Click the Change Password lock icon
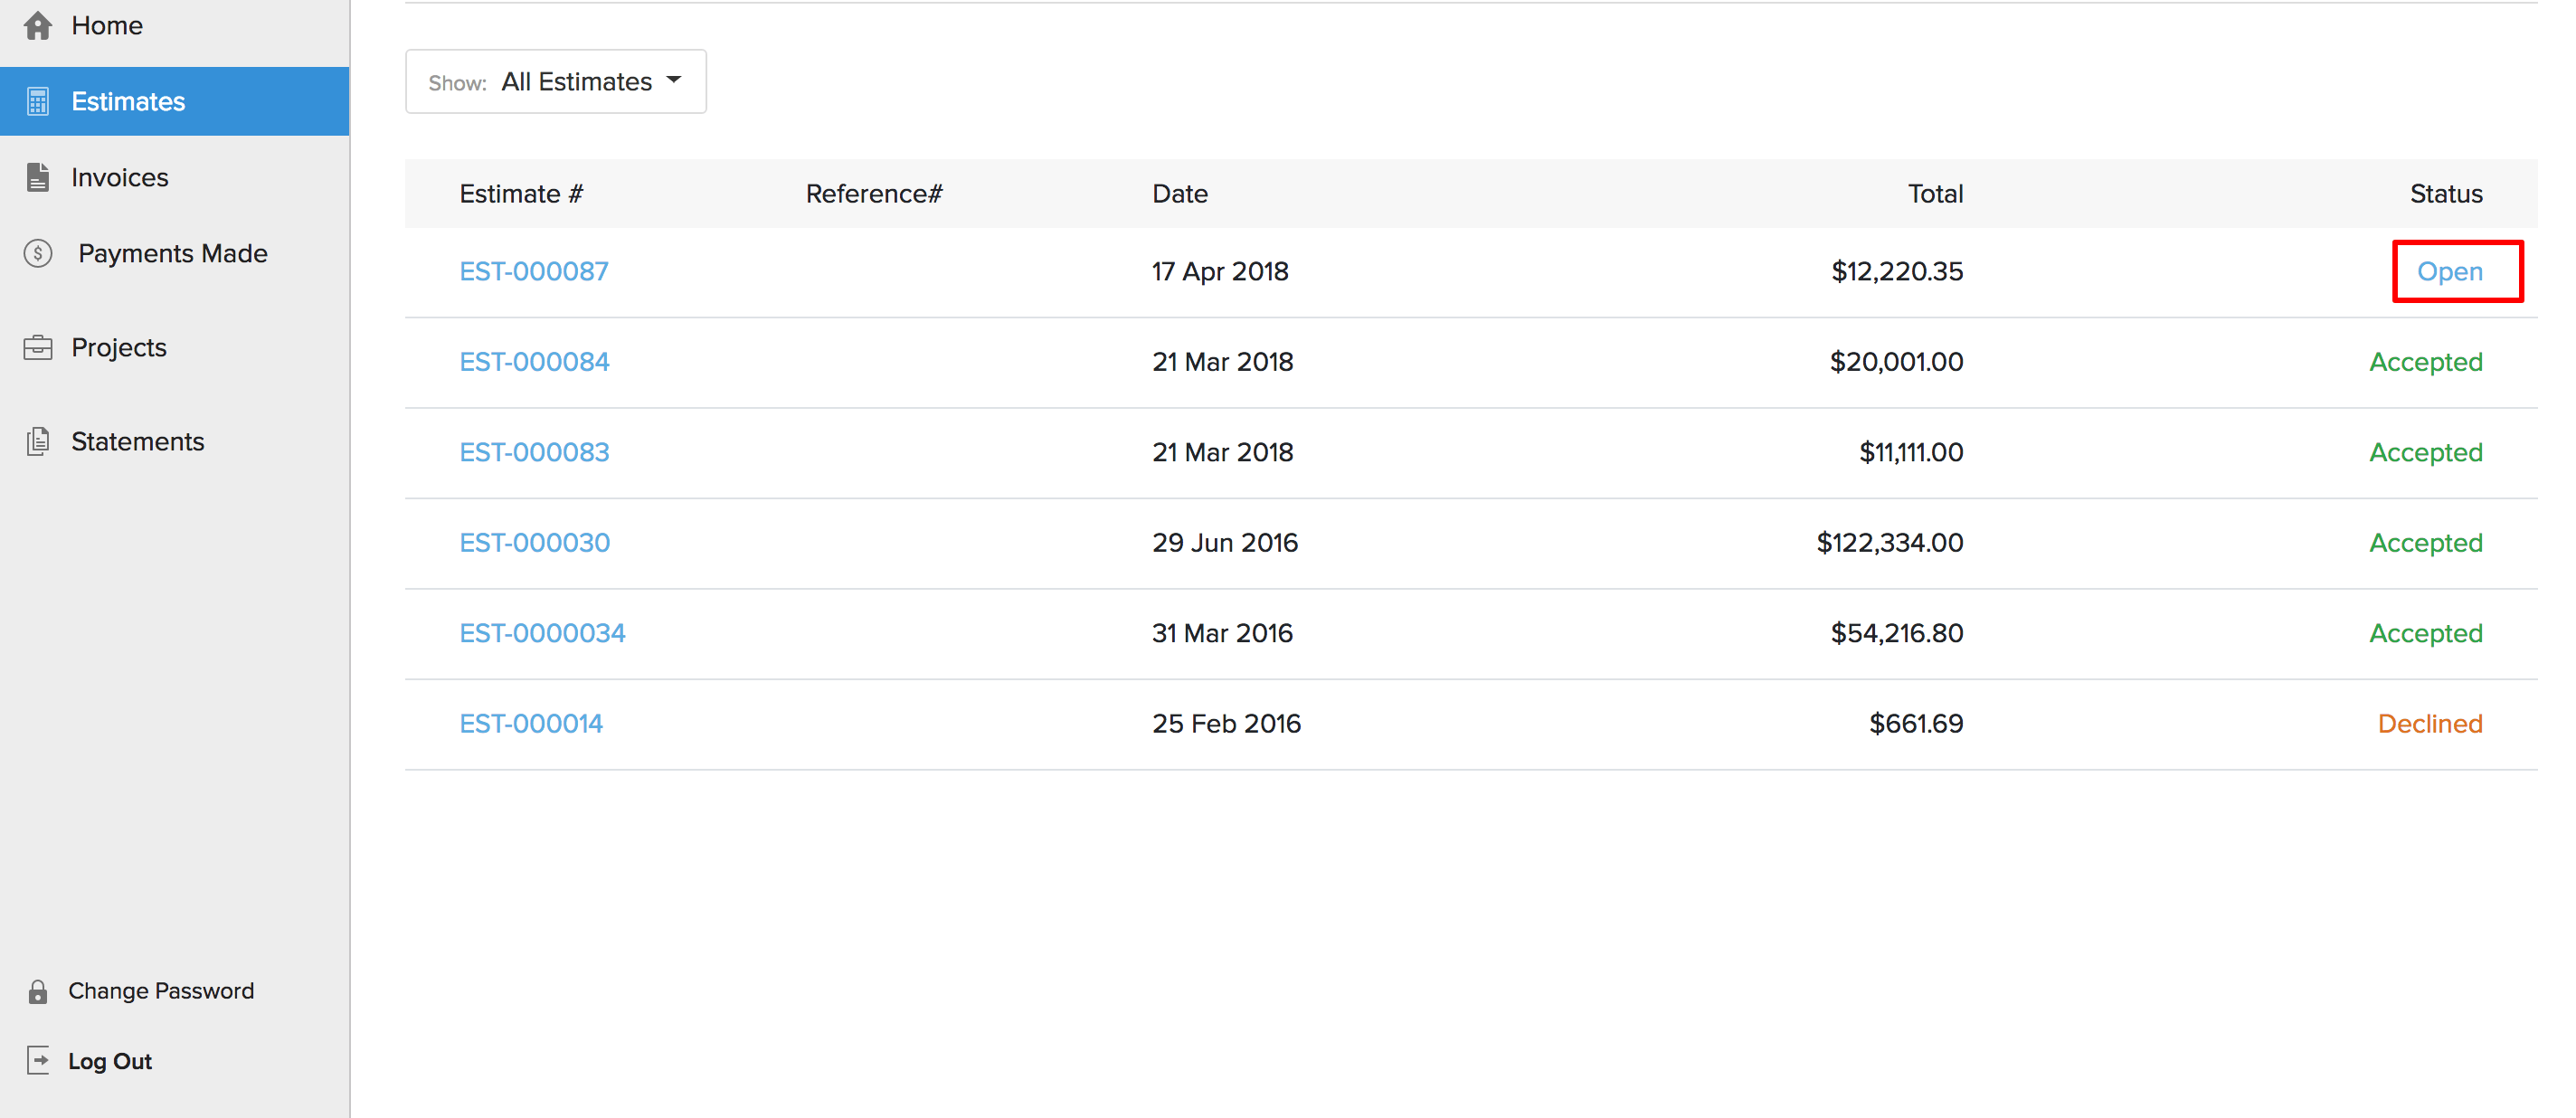 38,991
